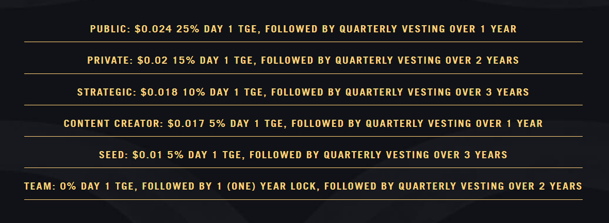Click the 25% figure in Public row

[x=185, y=29]
